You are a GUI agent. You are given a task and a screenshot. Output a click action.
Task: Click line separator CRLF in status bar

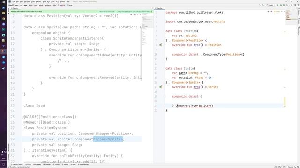coord(280,167)
